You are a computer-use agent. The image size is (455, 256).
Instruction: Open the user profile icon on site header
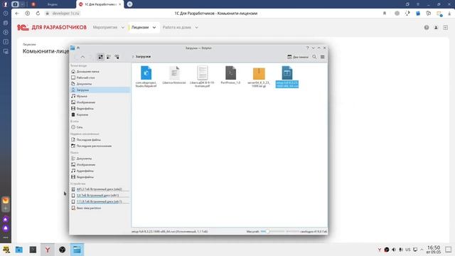point(436,27)
